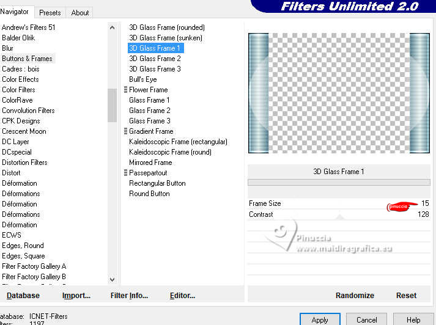This screenshot has height=325, width=436.
Task: Click the Frame Size slider
Action: (x=339, y=203)
